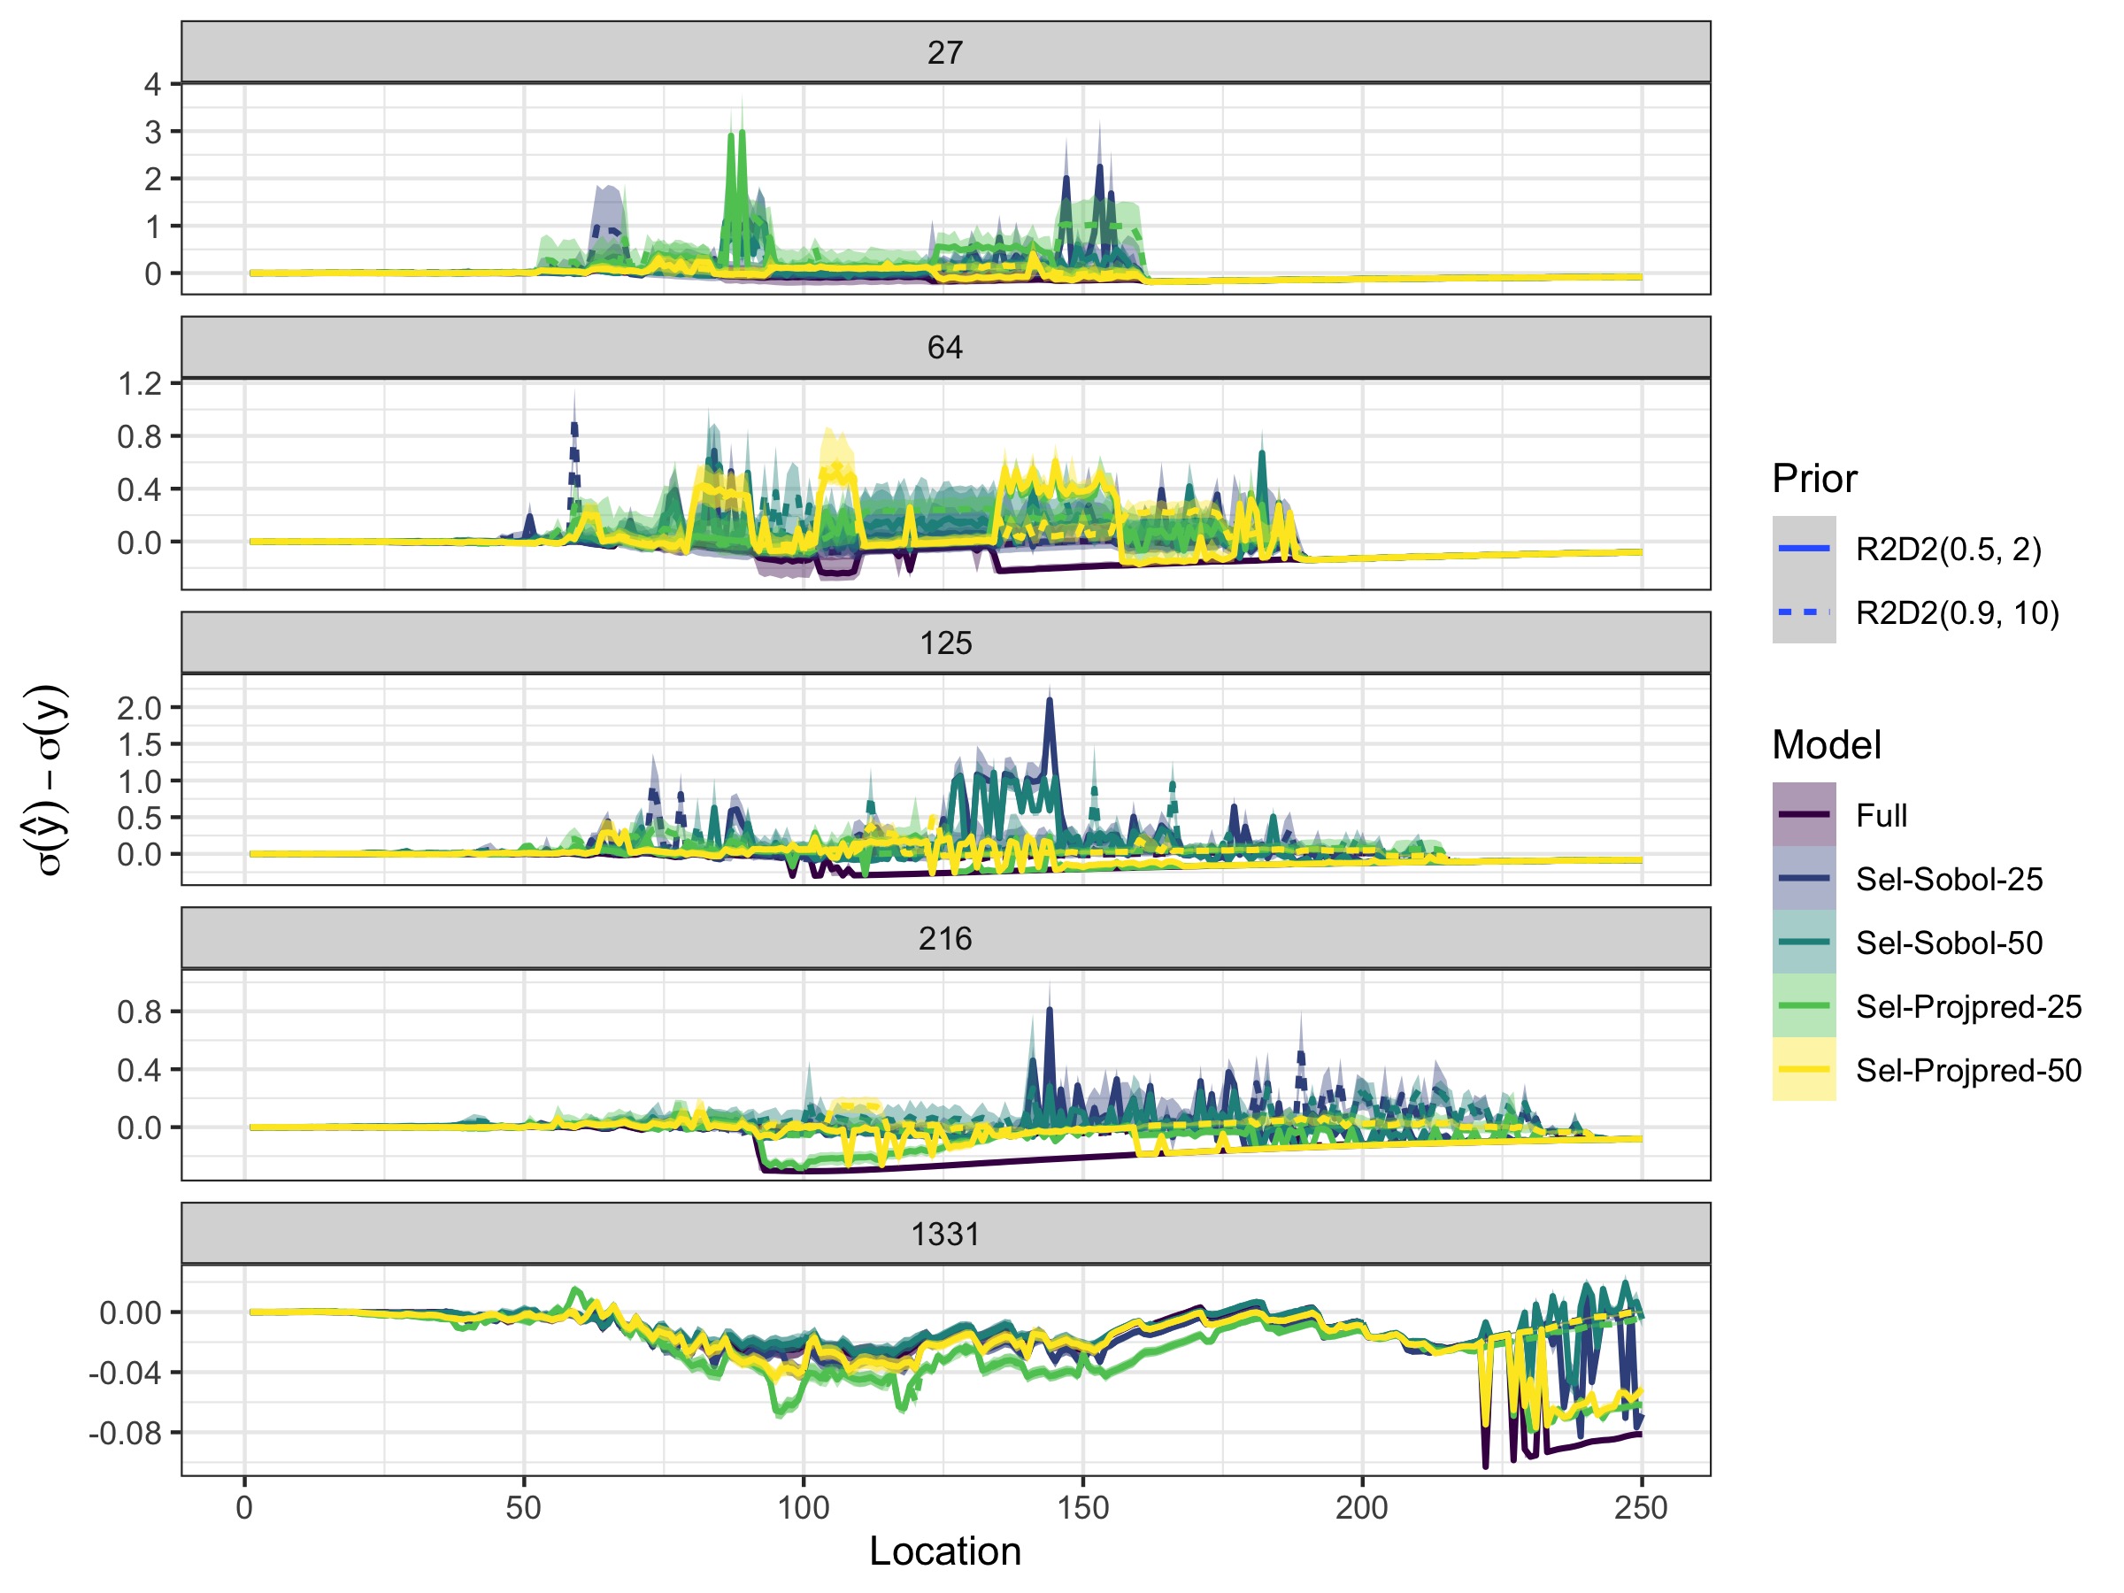
Task: Click the y-axis tick 1.5 in panel 125
Action: coord(140,744)
